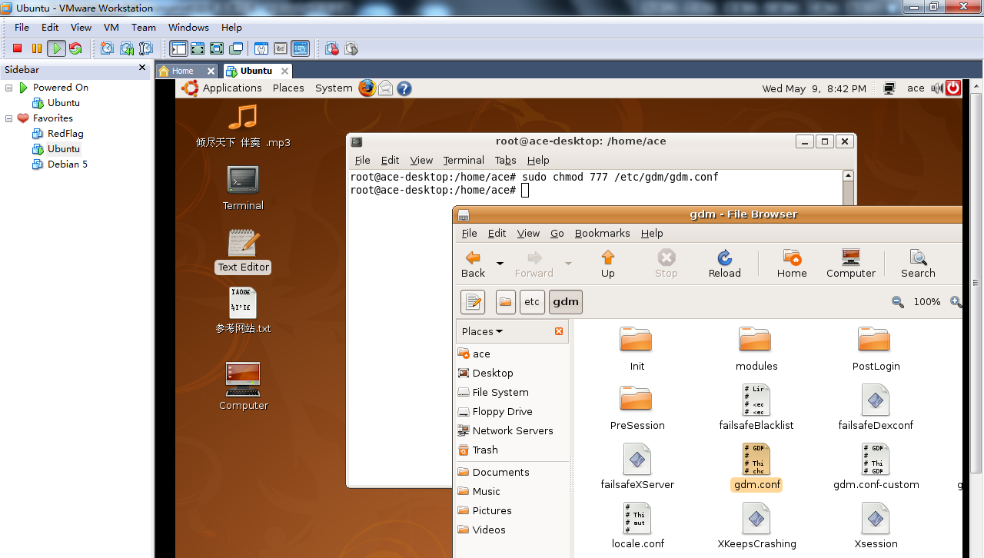
Task: Click the Full Screen mode icon
Action: click(217, 48)
